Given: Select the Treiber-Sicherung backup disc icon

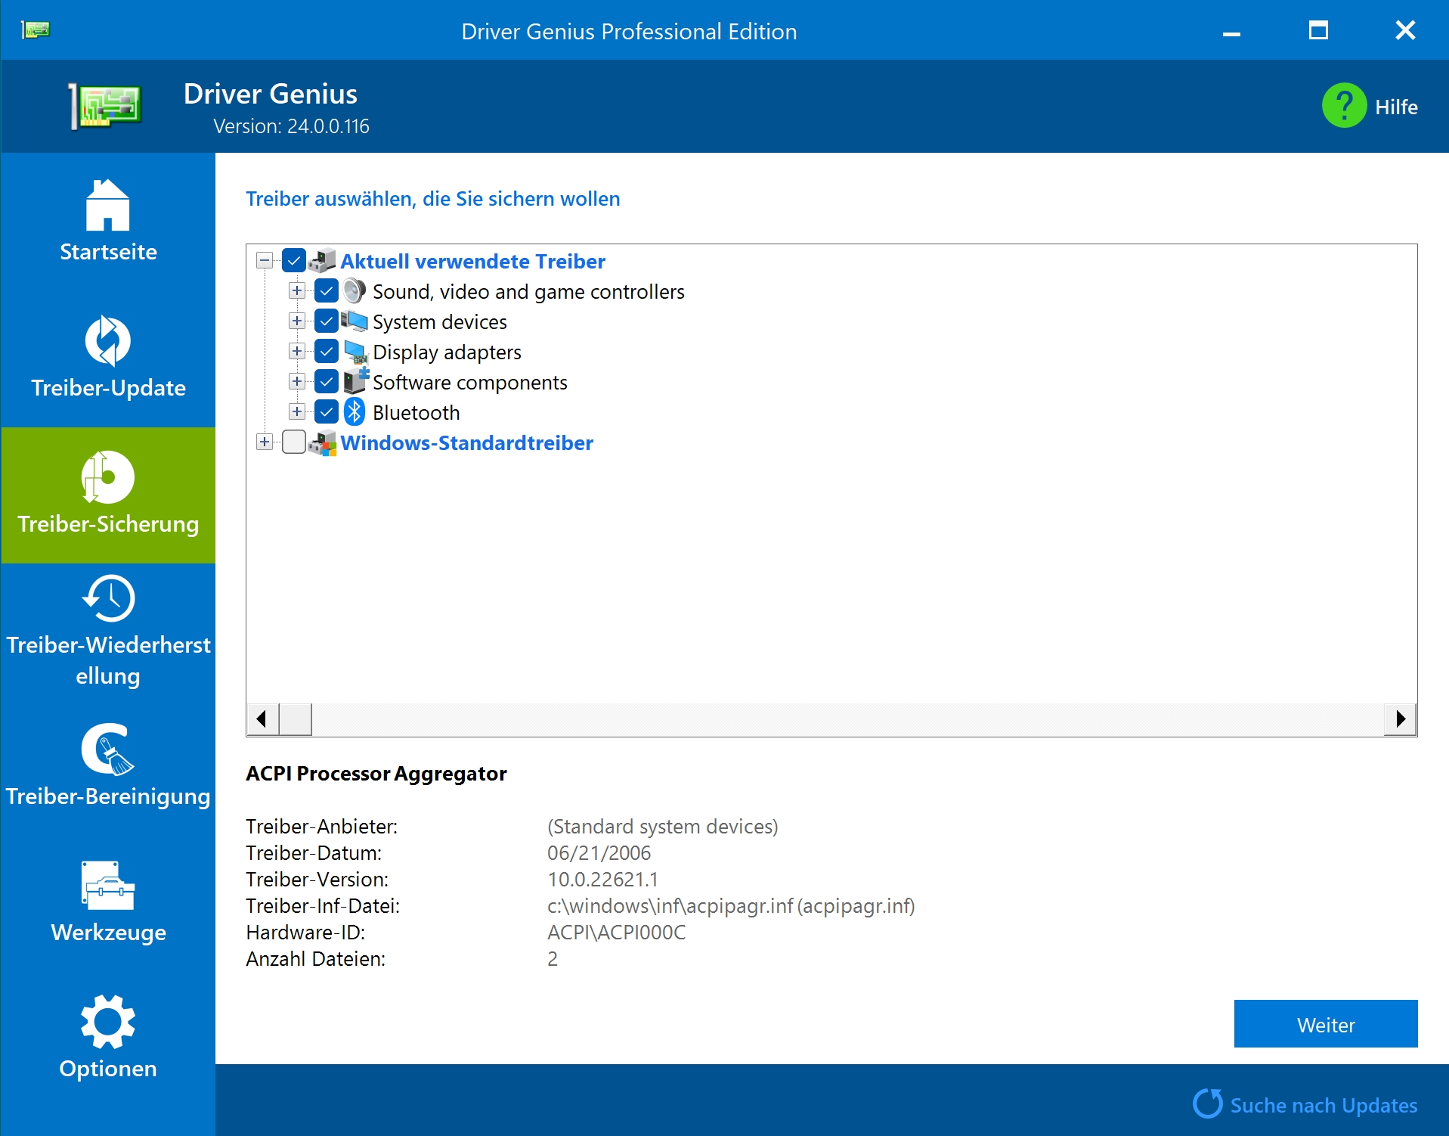Looking at the screenshot, I should click(108, 477).
